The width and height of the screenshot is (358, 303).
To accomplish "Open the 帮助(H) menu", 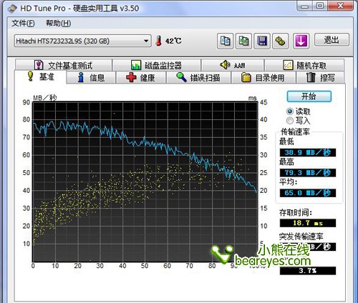I will (58, 24).
